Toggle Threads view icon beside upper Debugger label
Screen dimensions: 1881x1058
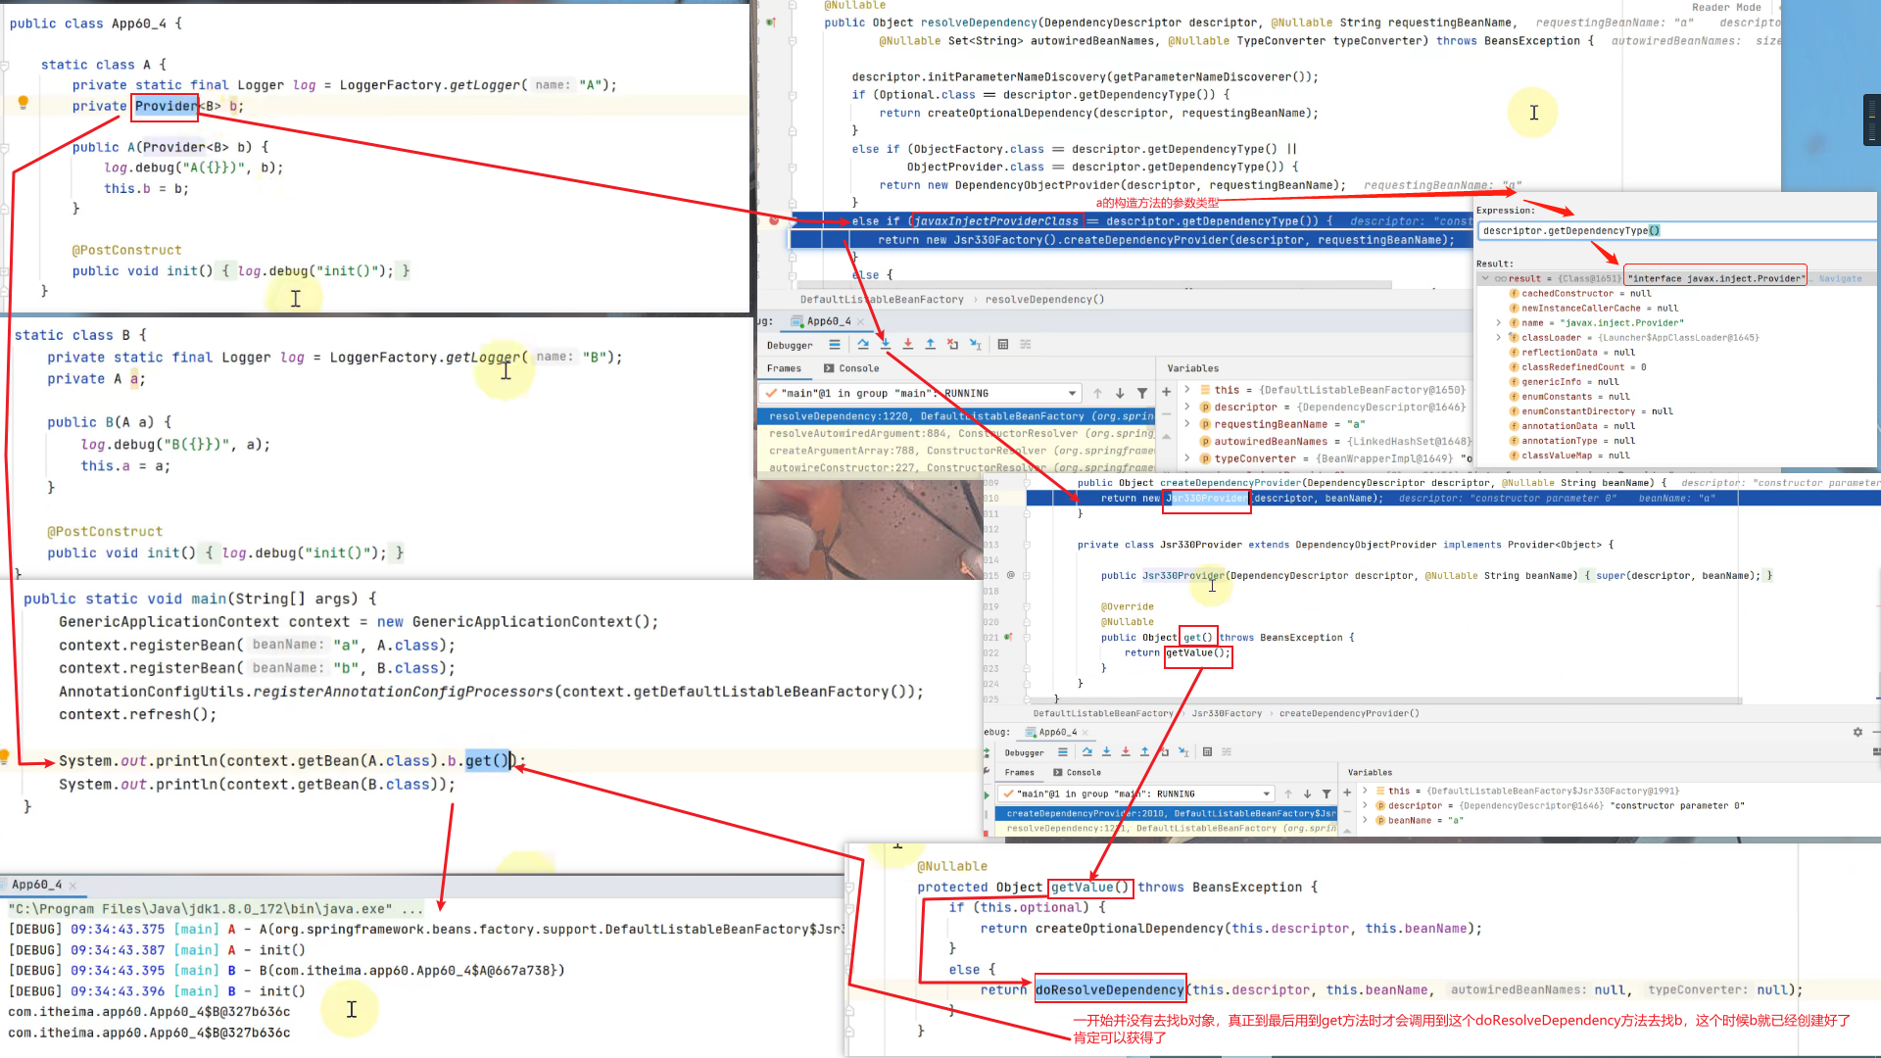(x=835, y=345)
